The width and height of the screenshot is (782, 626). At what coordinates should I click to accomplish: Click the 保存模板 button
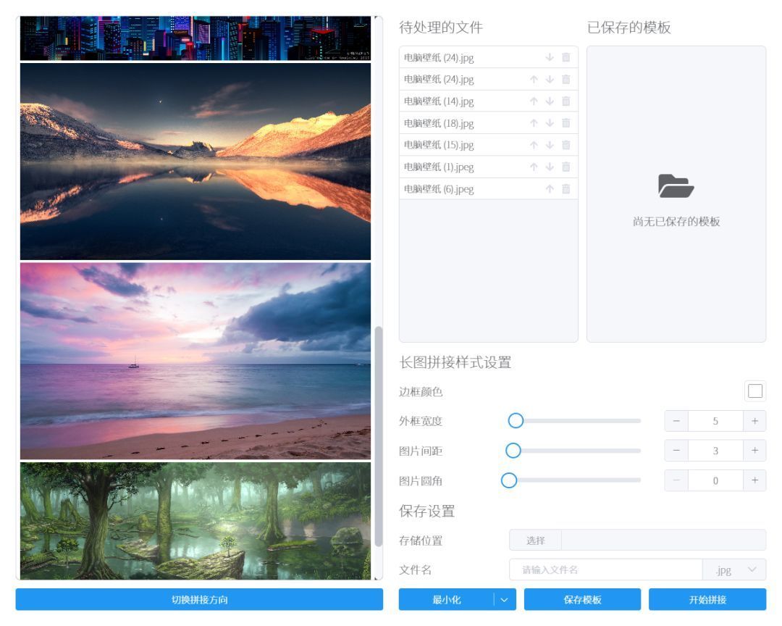click(x=582, y=599)
